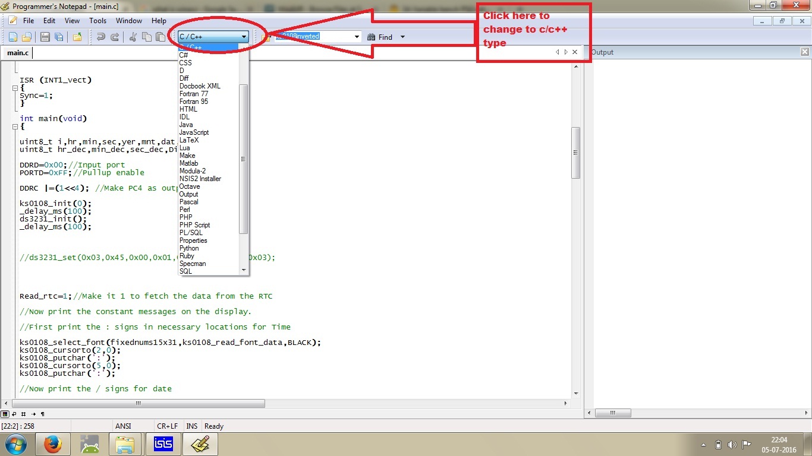Screen dimensions: 812x456
Task: Open the Window menu
Action: [x=129, y=20]
